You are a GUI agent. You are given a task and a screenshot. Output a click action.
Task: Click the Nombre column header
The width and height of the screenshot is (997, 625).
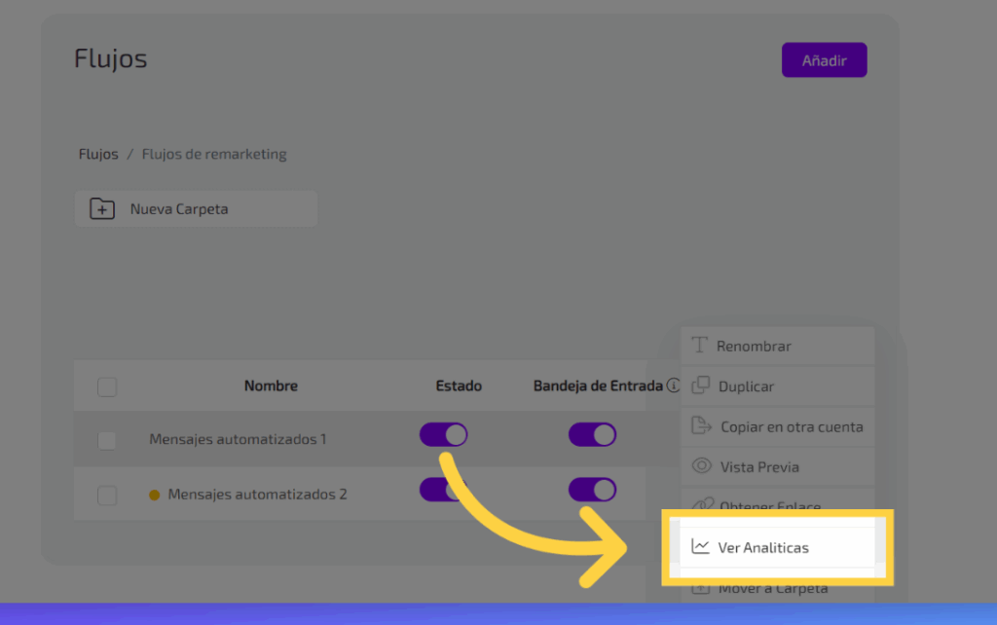[x=271, y=386]
